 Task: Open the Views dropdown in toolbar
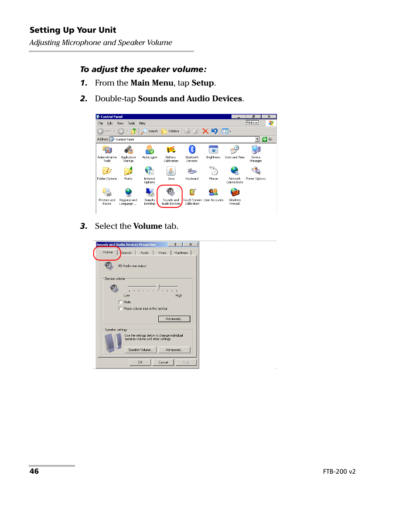pyautogui.click(x=226, y=131)
